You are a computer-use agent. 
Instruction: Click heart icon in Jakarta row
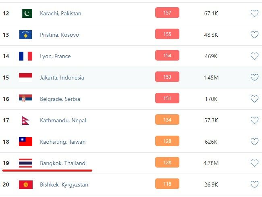tap(254, 78)
